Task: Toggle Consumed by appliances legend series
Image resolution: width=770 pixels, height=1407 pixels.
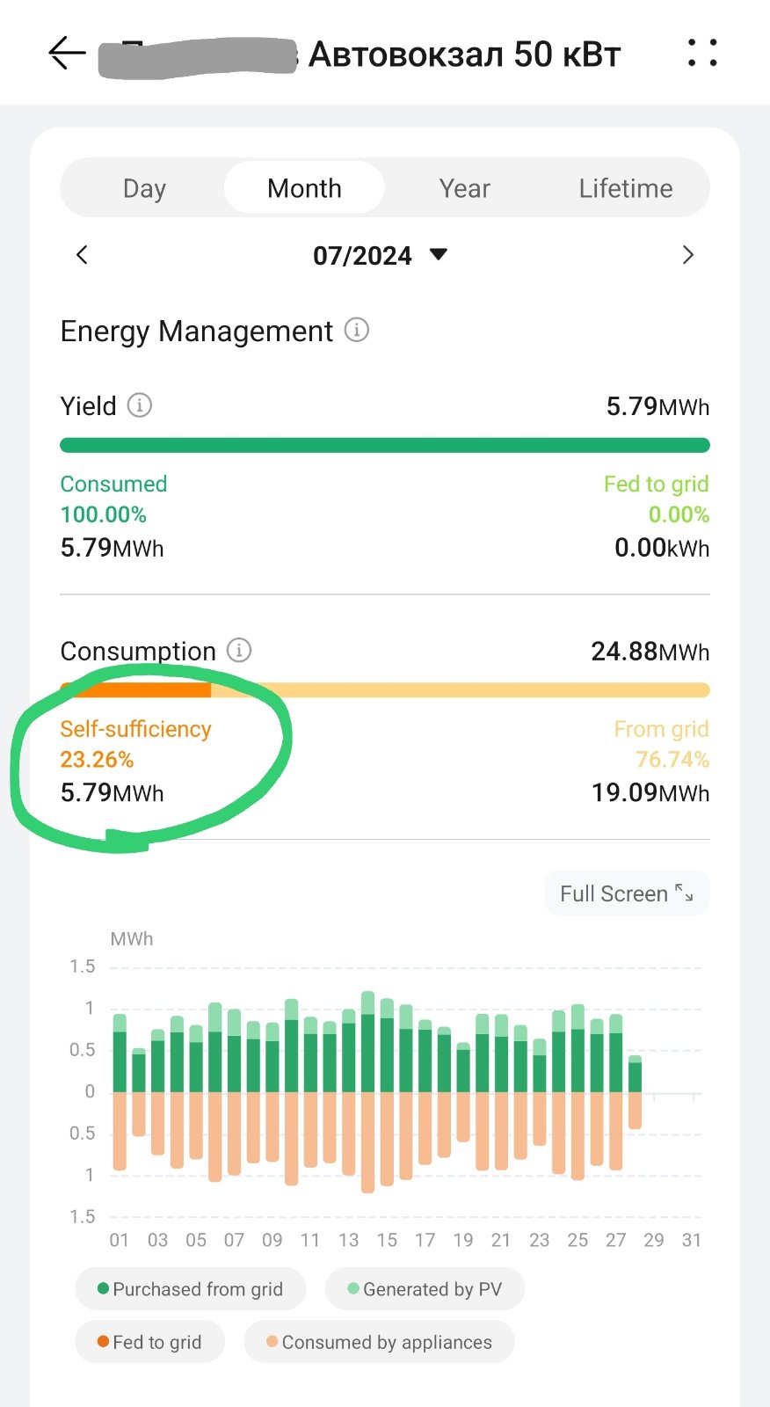Action: 379,1342
